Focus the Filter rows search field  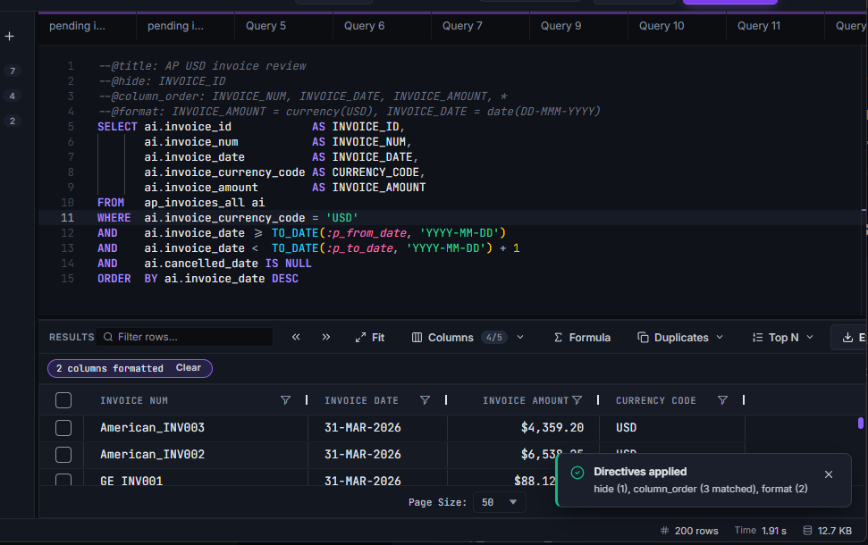click(x=185, y=337)
